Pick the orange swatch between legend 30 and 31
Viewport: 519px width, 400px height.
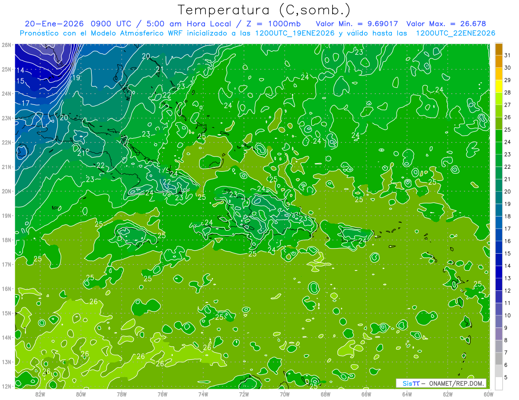click(499, 62)
